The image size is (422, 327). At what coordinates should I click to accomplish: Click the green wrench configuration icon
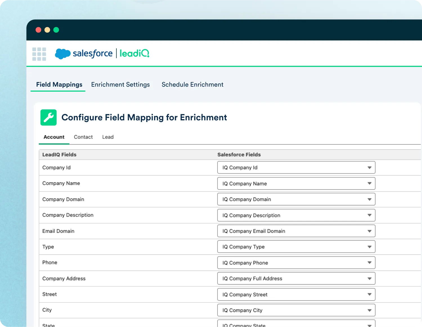tap(48, 118)
